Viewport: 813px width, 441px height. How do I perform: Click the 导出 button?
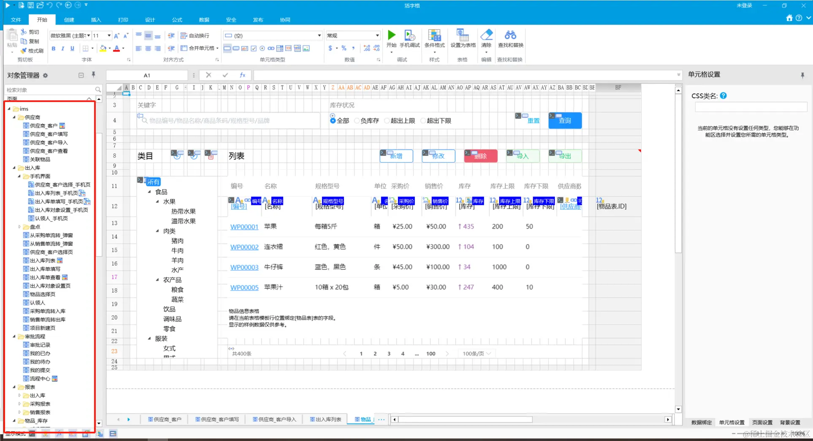coord(565,156)
